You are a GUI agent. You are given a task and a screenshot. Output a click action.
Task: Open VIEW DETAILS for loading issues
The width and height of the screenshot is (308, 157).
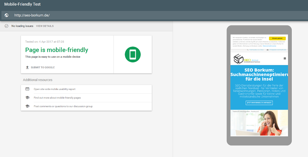pyautogui.click(x=45, y=26)
